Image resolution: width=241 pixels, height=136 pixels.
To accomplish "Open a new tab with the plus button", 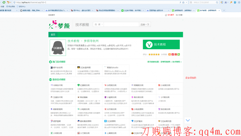I will pos(224,10).
